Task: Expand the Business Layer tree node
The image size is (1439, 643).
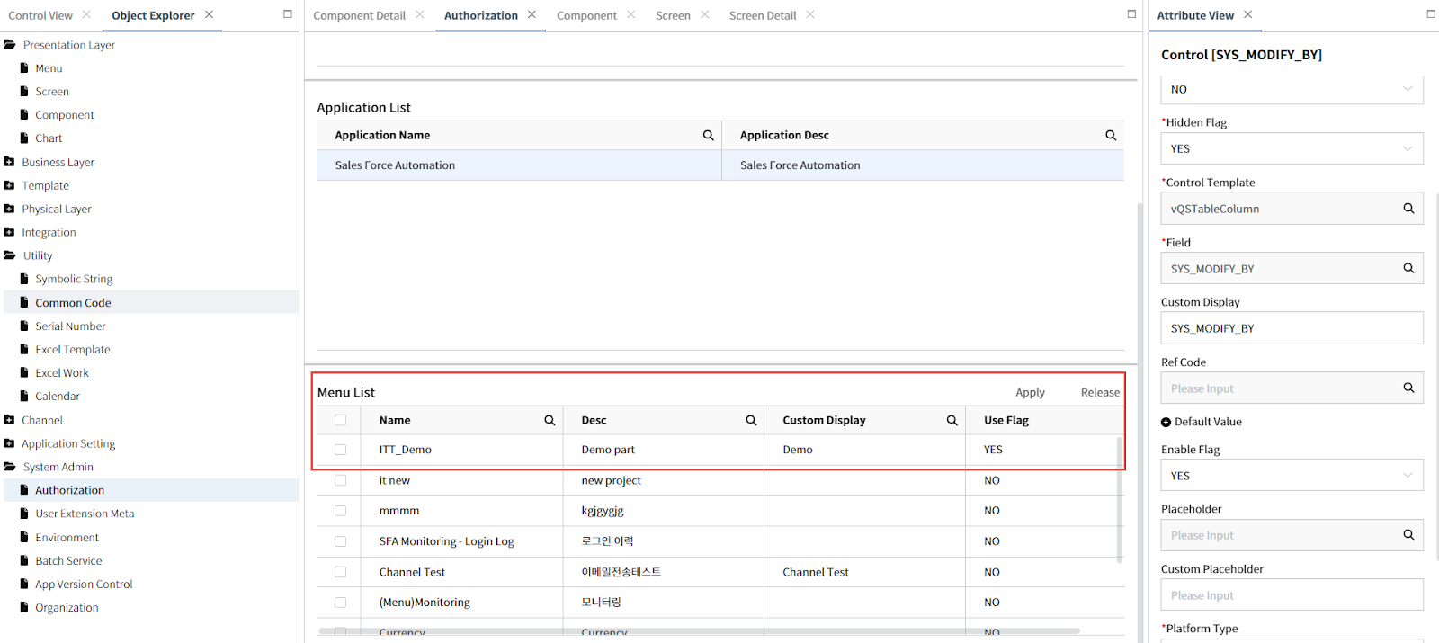Action: click(9, 162)
